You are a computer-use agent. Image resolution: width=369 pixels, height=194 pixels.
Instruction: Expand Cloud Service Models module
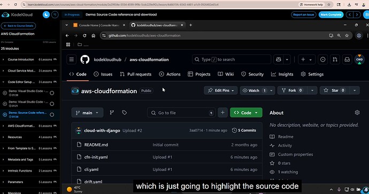[x=29, y=71]
